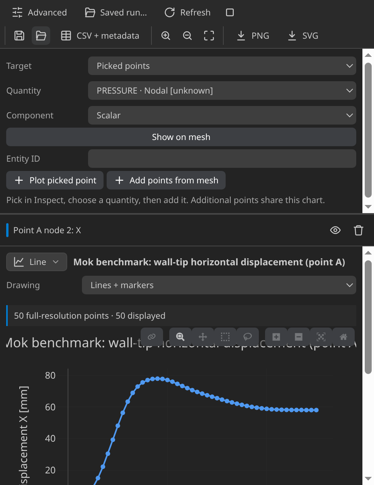Click the fit-to-view brackets icon

click(x=209, y=36)
